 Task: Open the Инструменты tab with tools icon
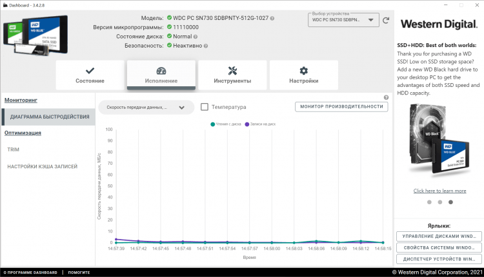(x=232, y=75)
